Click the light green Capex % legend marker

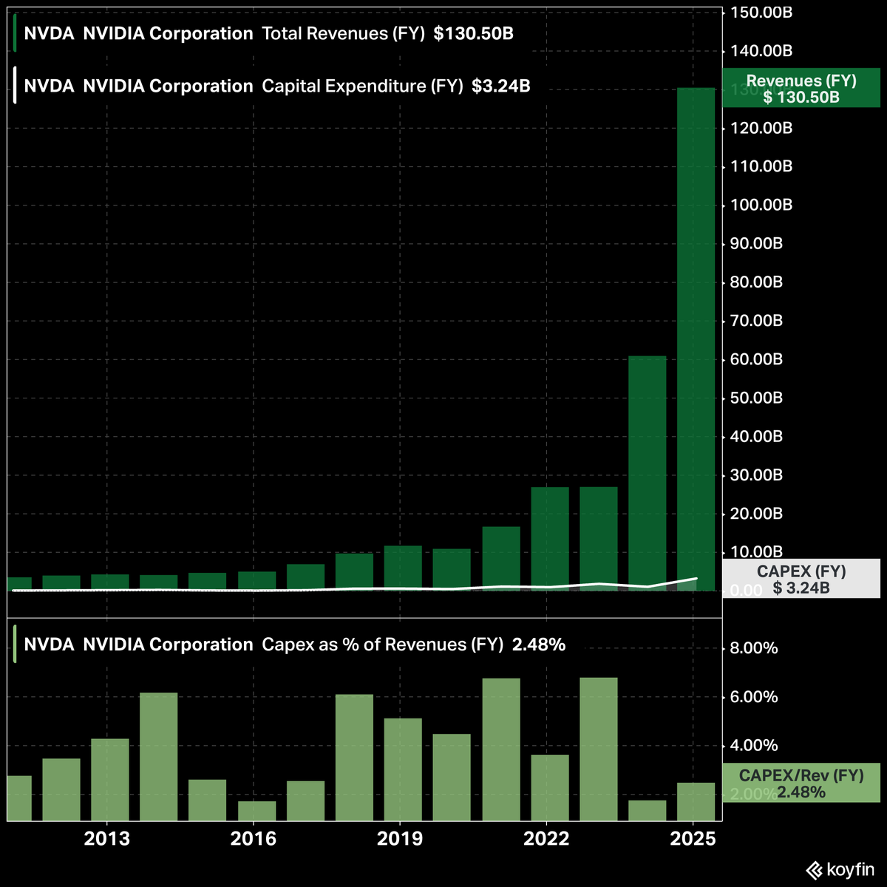15,645
